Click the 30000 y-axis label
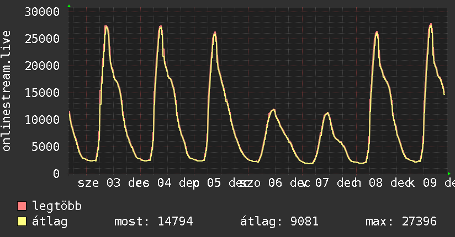This screenshot has height=237, width=455. [x=42, y=12]
